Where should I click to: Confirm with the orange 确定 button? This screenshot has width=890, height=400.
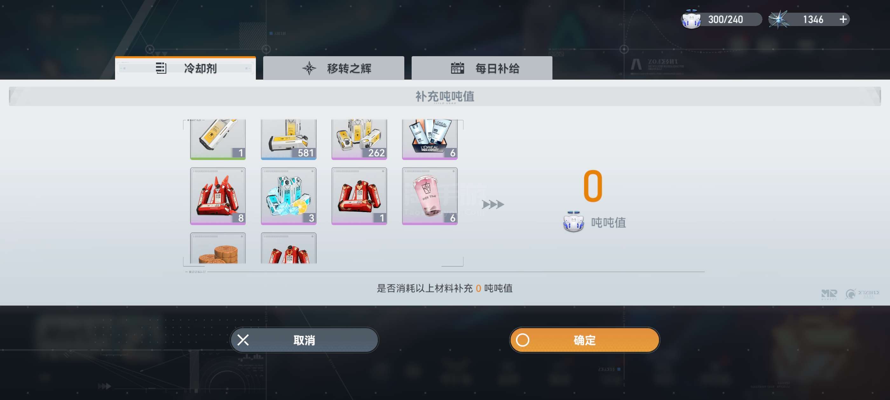[584, 340]
